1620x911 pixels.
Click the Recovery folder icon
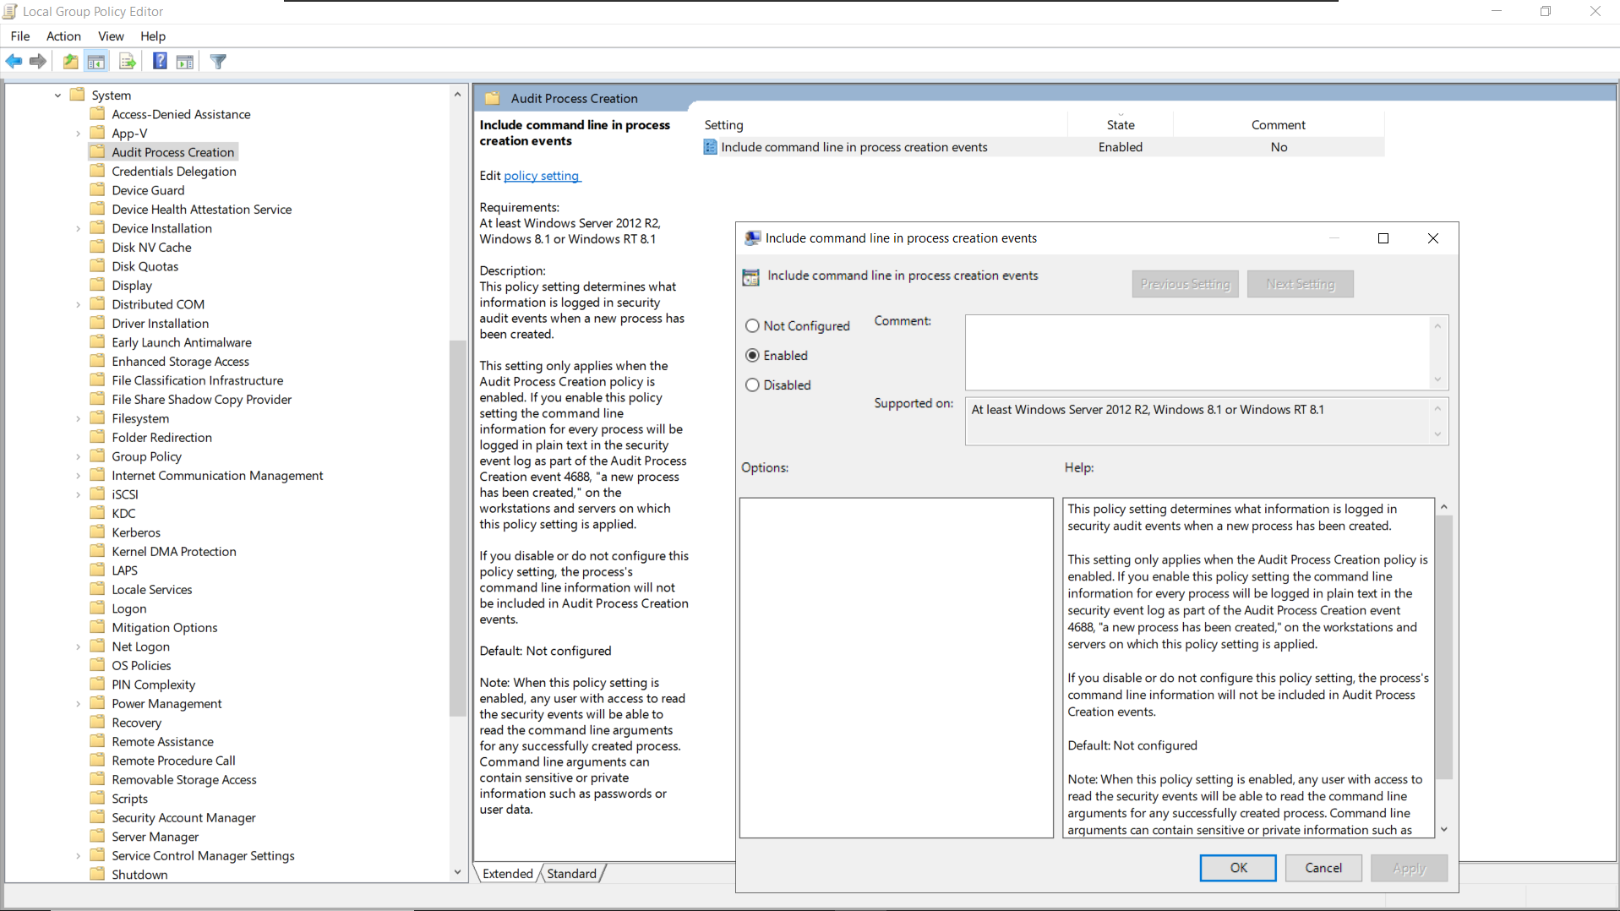click(98, 723)
